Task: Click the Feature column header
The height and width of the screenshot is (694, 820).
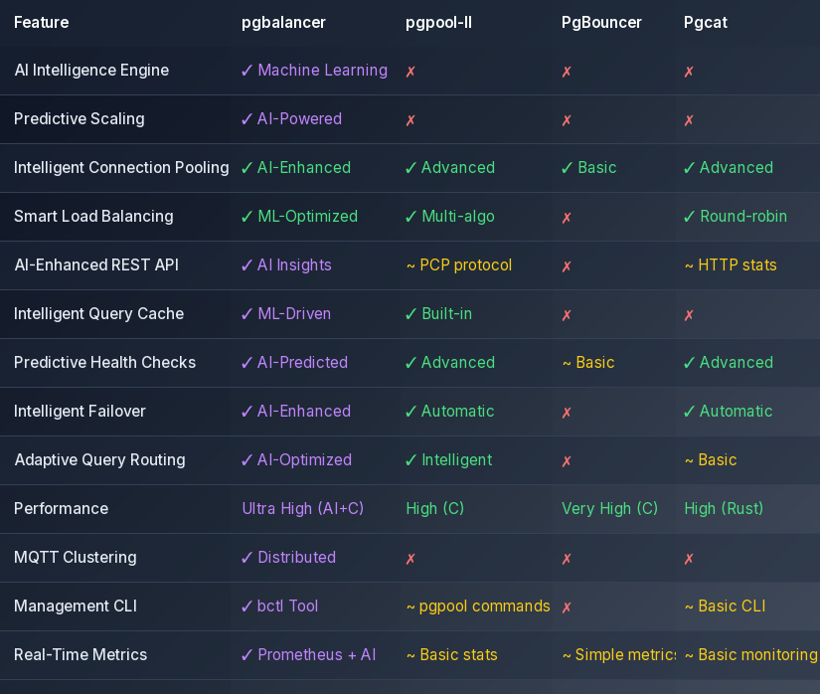Action: coord(42,22)
